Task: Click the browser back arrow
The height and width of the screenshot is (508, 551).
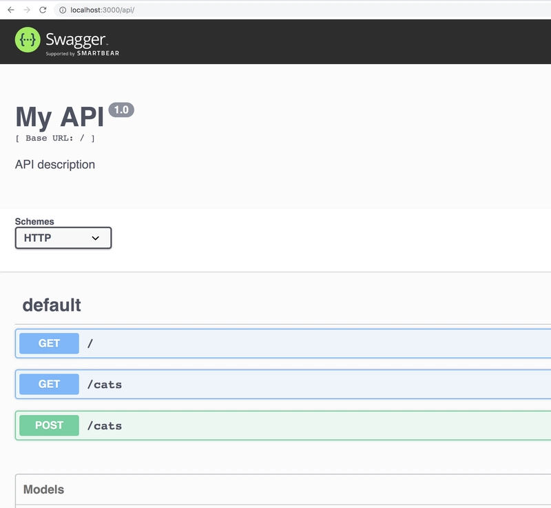Action: click(11, 10)
